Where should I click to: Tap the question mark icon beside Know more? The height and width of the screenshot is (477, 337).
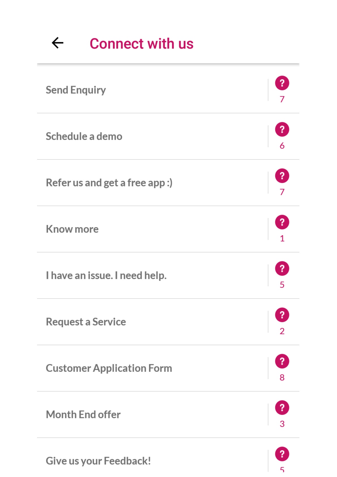click(x=282, y=222)
